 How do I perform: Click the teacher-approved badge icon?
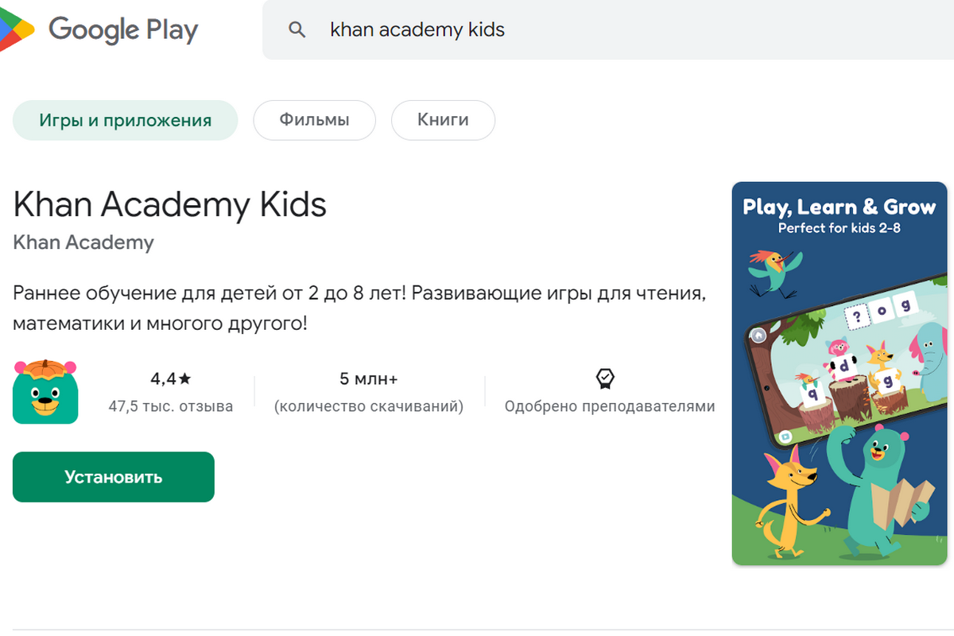click(606, 378)
